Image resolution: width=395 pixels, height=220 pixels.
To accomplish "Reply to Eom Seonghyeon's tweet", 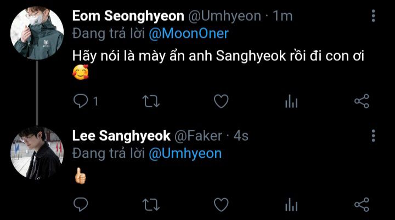I will click(x=81, y=101).
